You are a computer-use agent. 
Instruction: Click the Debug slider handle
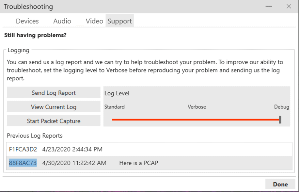point(280,120)
